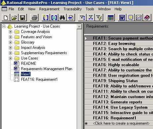Click the Word icon beside Requirements Management Plan
Image resolution: width=153 pixels, height=129 pixels.
tap(17, 69)
